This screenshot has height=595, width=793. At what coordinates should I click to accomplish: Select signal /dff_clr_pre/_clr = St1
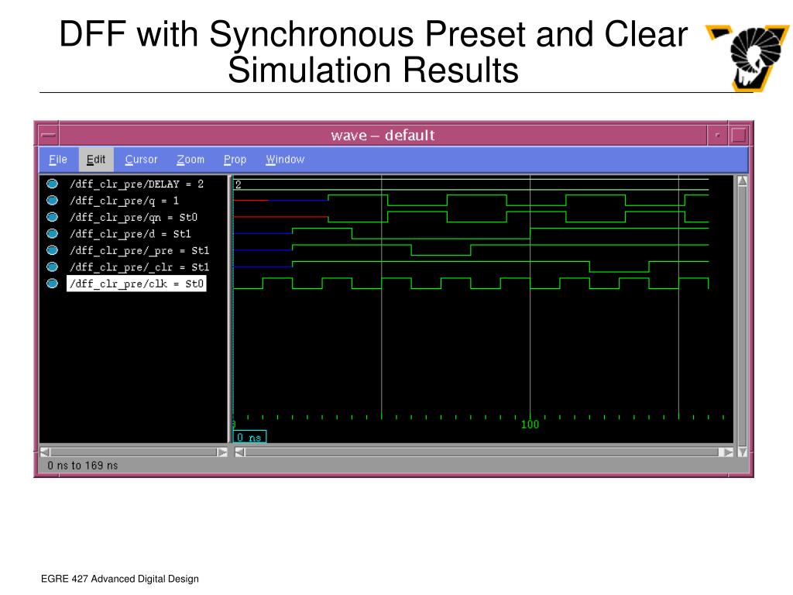click(x=139, y=267)
